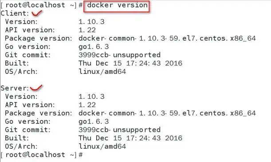Click the Client Built date value
Viewport: 271px width, 162px height.
tap(130, 63)
